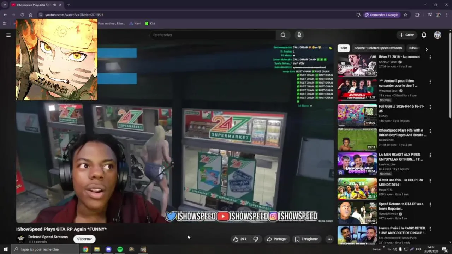Open options for Fall Guys video
Viewport: 452px width, 254px height.
[x=430, y=107]
